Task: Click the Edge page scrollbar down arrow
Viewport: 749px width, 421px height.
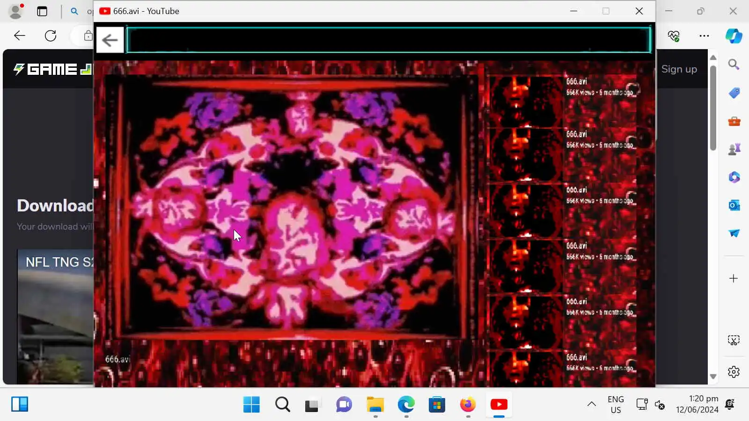Action: [x=713, y=376]
